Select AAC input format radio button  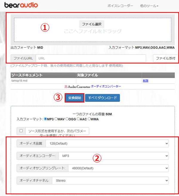pyautogui.click(x=78, y=119)
